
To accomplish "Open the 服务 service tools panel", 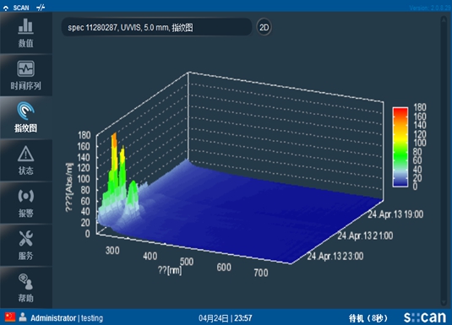I will pyautogui.click(x=26, y=245).
